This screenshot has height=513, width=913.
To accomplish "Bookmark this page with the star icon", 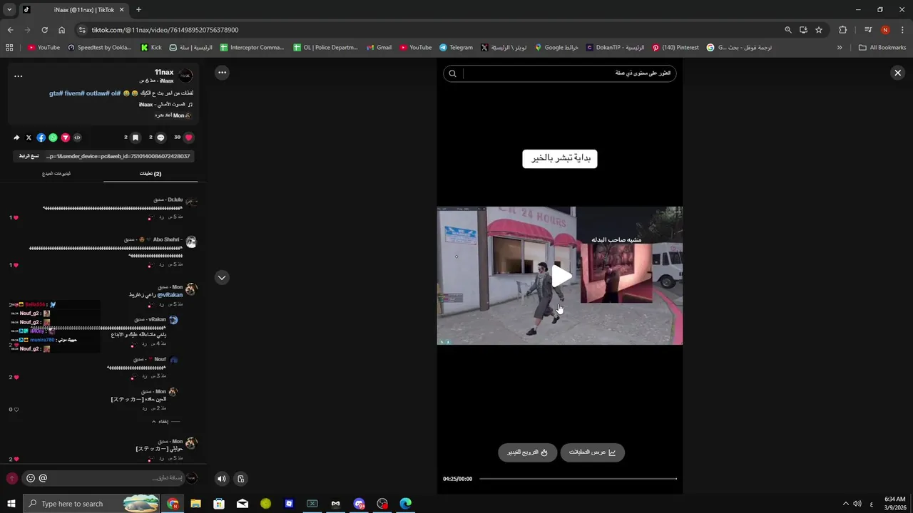I will [819, 30].
